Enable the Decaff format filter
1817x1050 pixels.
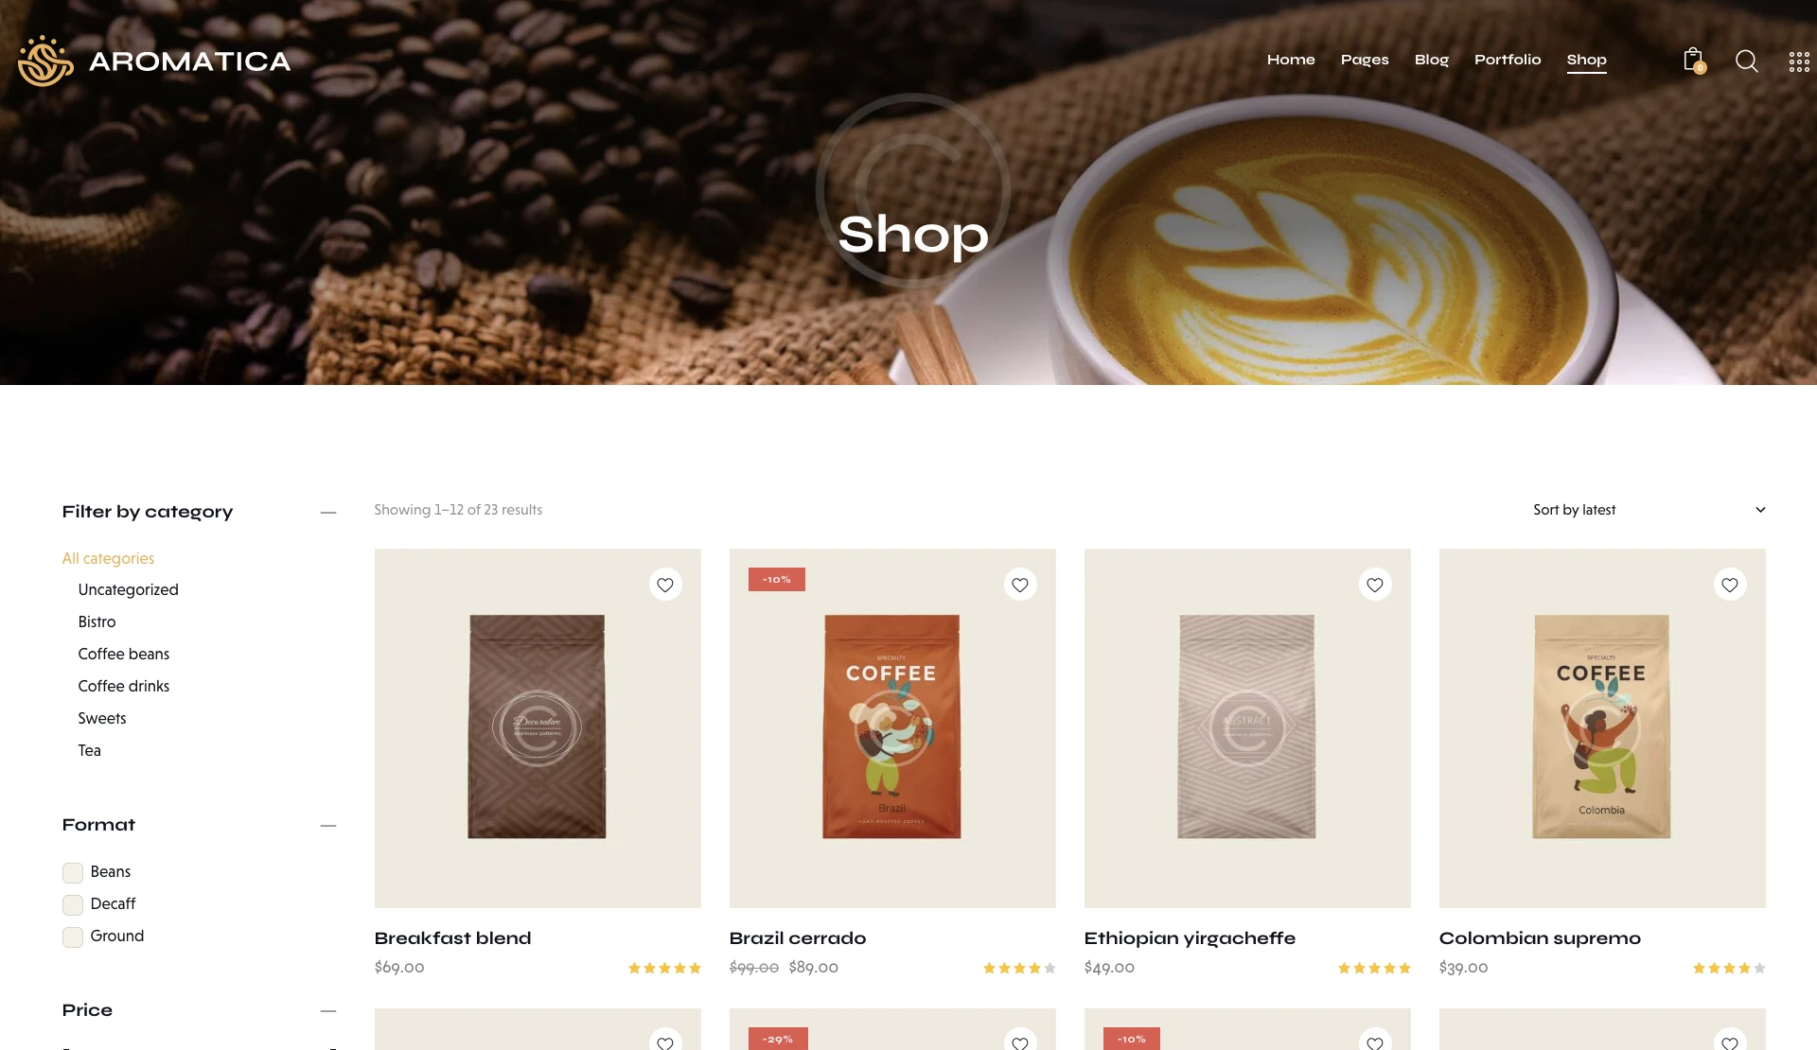pyautogui.click(x=73, y=904)
